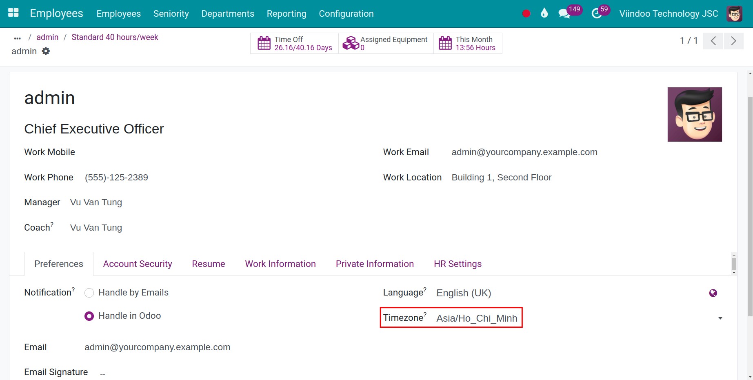Open the Reporting menu
The height and width of the screenshot is (380, 753).
pyautogui.click(x=287, y=13)
